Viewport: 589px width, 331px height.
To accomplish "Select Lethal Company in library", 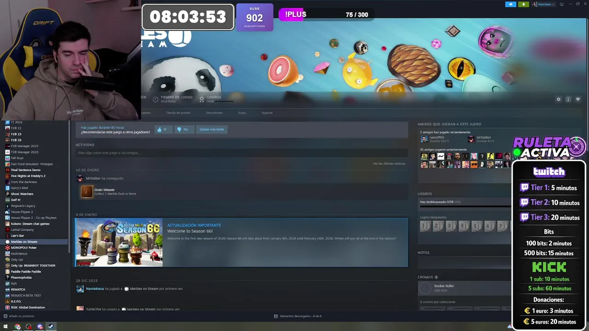I will tap(22, 230).
